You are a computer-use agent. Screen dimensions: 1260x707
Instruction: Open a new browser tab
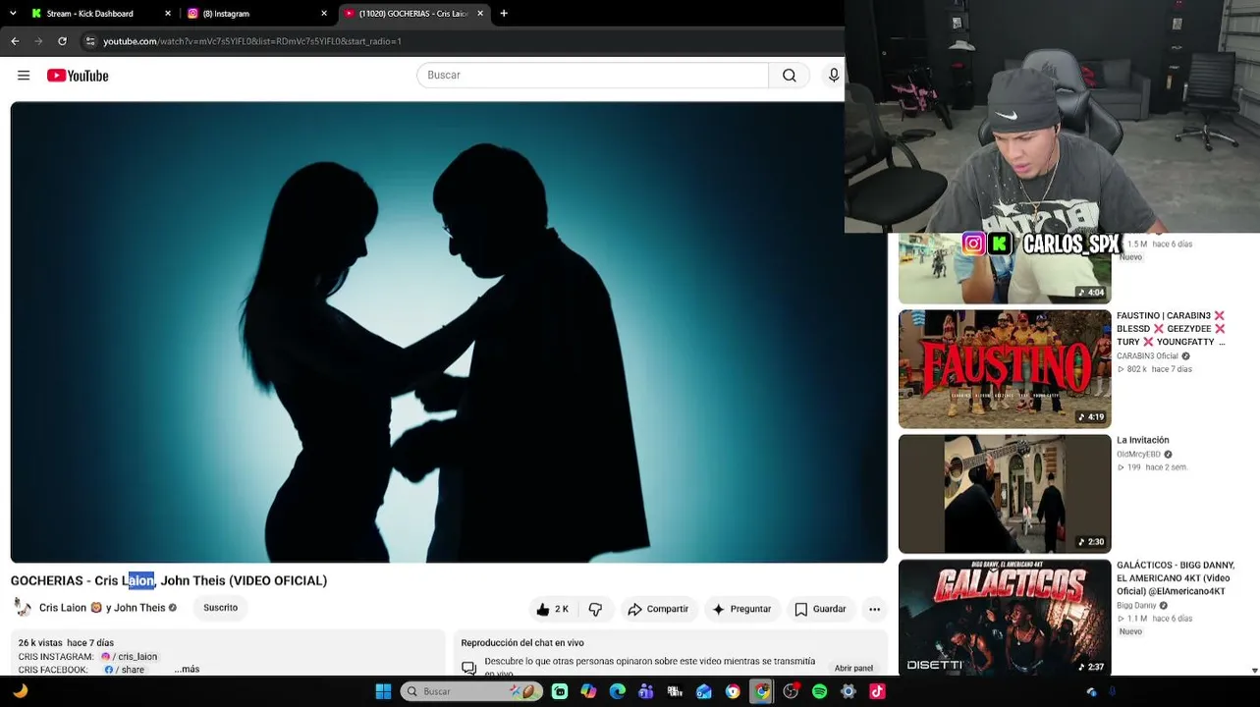click(504, 14)
